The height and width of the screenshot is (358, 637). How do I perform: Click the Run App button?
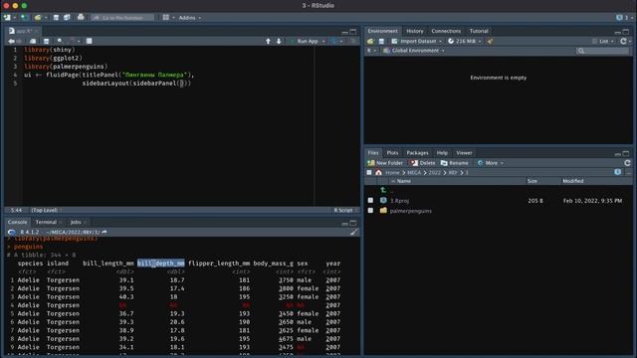[x=305, y=41]
